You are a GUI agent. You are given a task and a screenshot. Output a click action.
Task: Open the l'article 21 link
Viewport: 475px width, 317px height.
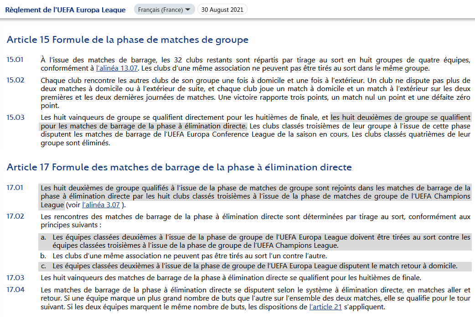pos(325,307)
